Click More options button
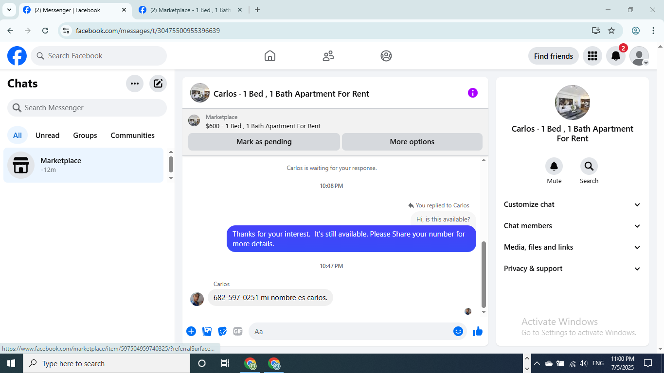This screenshot has height=373, width=664. (x=412, y=142)
